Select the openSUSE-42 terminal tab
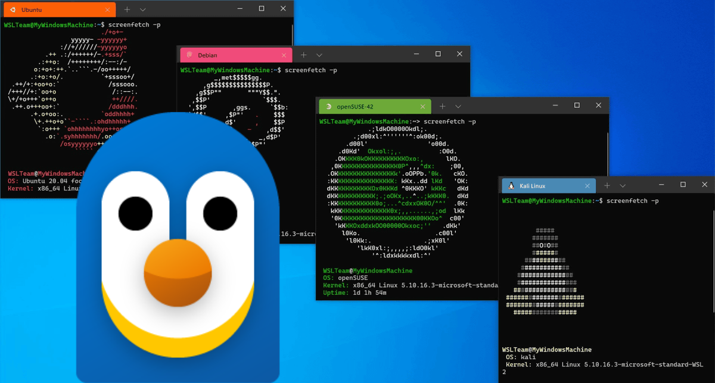The image size is (715, 383). (x=375, y=106)
